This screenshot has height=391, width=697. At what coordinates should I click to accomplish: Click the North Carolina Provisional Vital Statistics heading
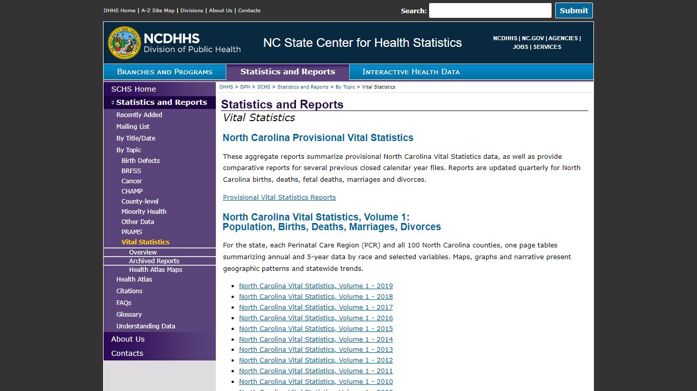[x=318, y=138]
